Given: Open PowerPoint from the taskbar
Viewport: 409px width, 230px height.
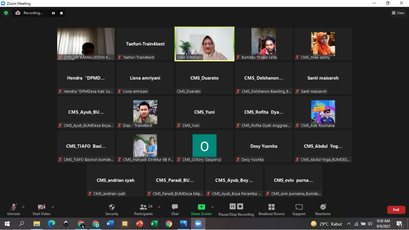Looking at the screenshot, I should (x=139, y=224).
